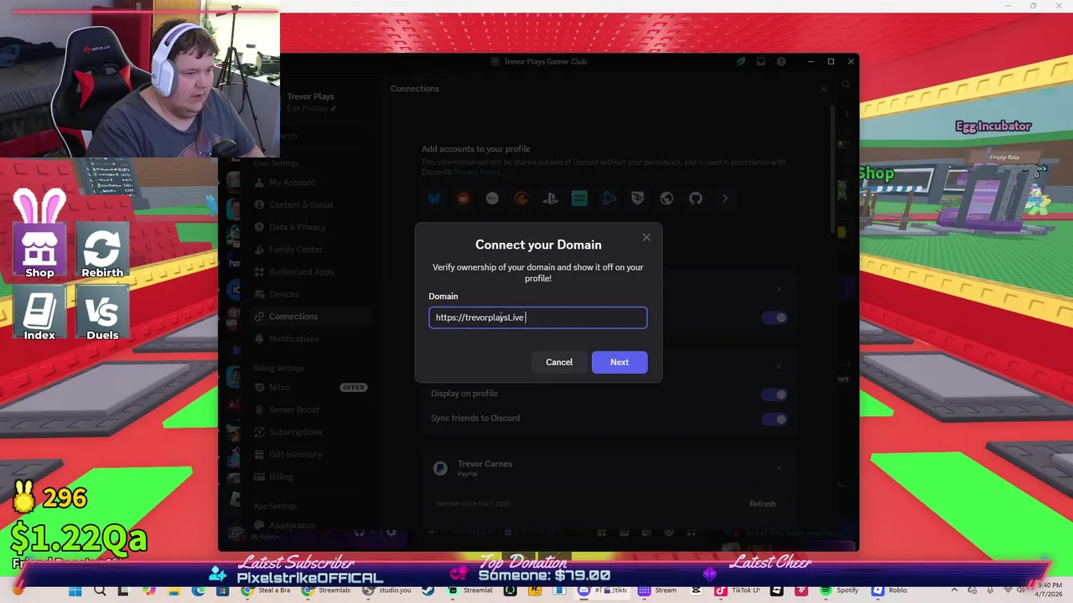Screen dimensions: 1073x603
Task: Open Gift Inventory settings
Action: [310, 454]
